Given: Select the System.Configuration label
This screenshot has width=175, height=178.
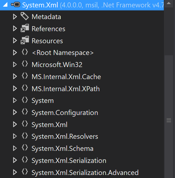Looking at the screenshot, I should [x=65, y=113].
